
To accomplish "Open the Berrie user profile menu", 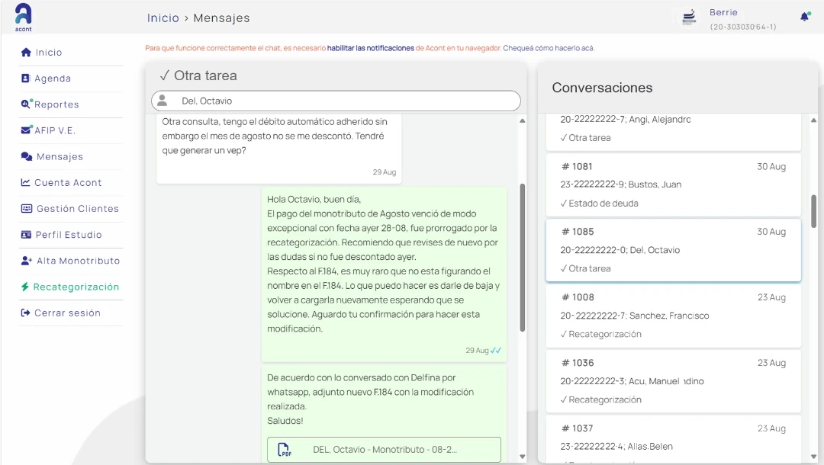I will (723, 18).
